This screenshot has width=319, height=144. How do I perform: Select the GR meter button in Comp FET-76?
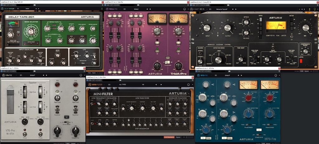point(291,19)
